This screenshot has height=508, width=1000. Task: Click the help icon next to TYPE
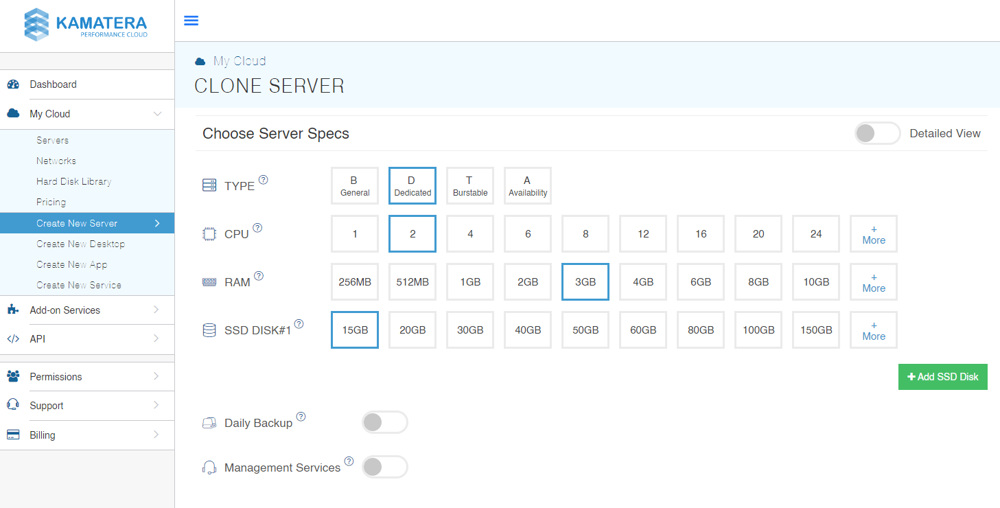[263, 180]
